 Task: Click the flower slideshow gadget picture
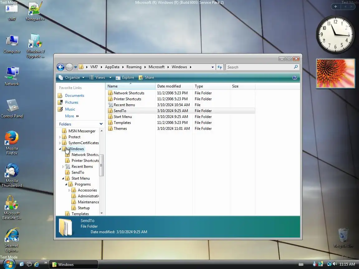335,73
